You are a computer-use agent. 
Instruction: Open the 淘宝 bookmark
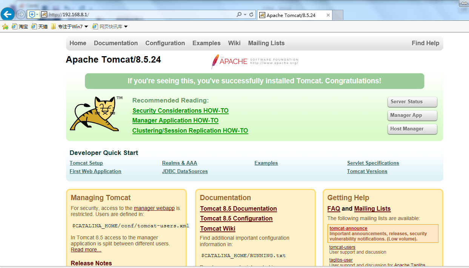(x=20, y=26)
